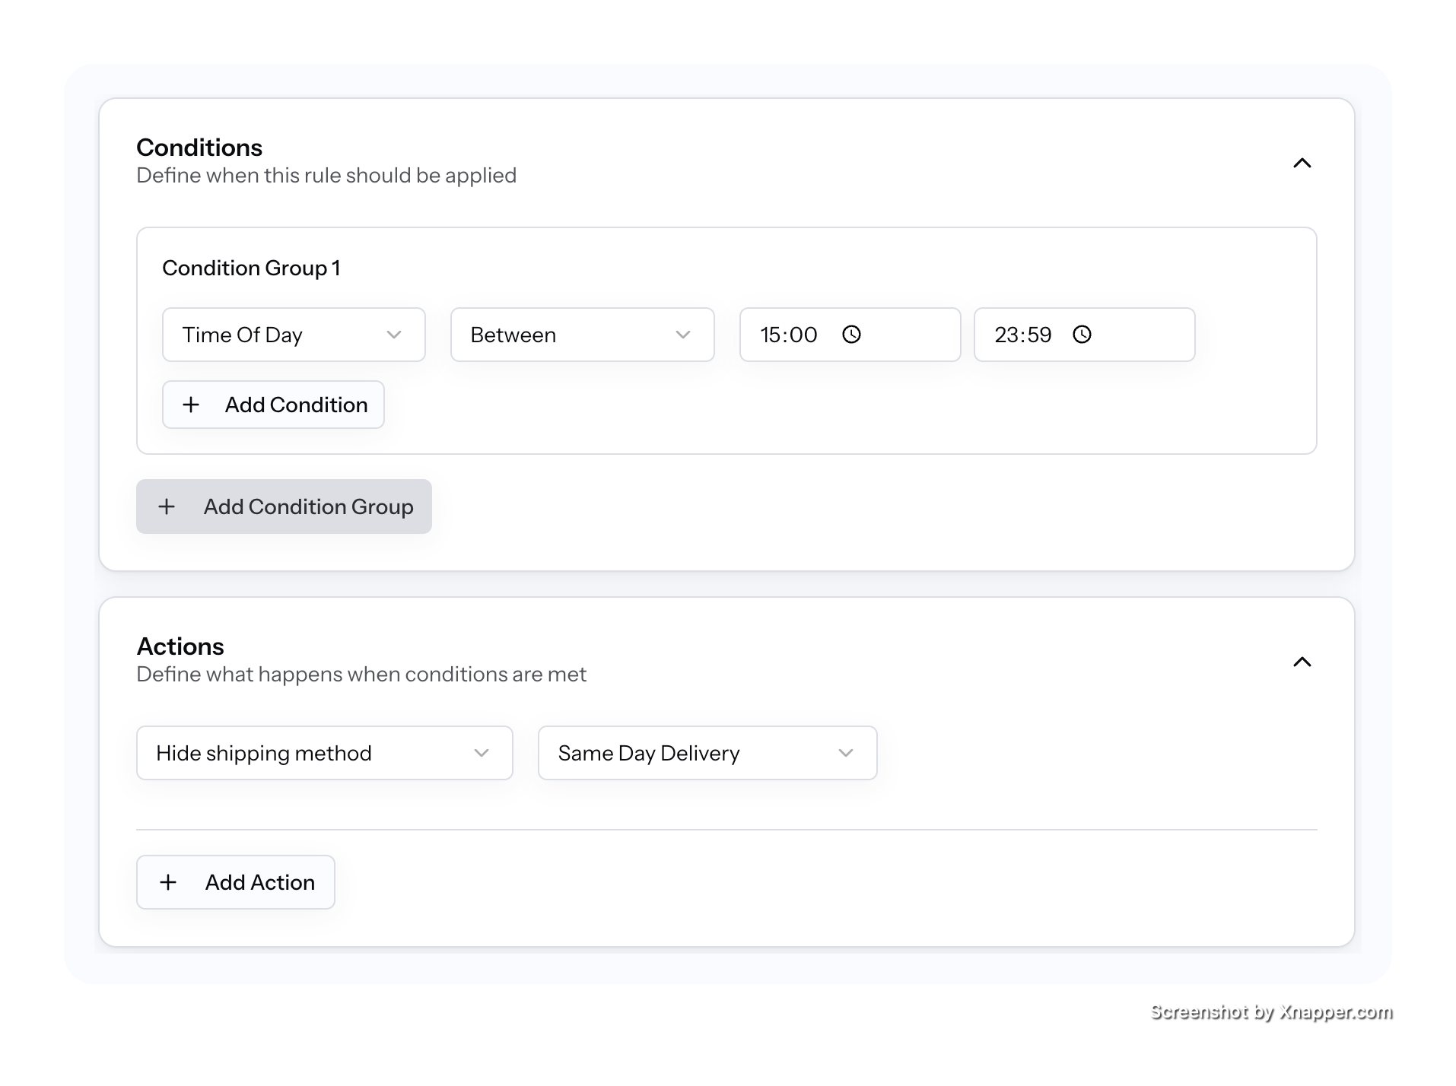Click the chevron arrow in Same Day Delivery selector
This screenshot has width=1456, height=1086.
tap(846, 753)
